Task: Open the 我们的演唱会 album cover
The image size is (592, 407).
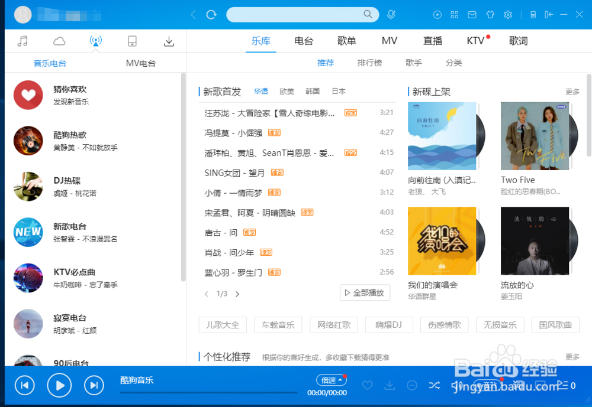Action: click(442, 241)
